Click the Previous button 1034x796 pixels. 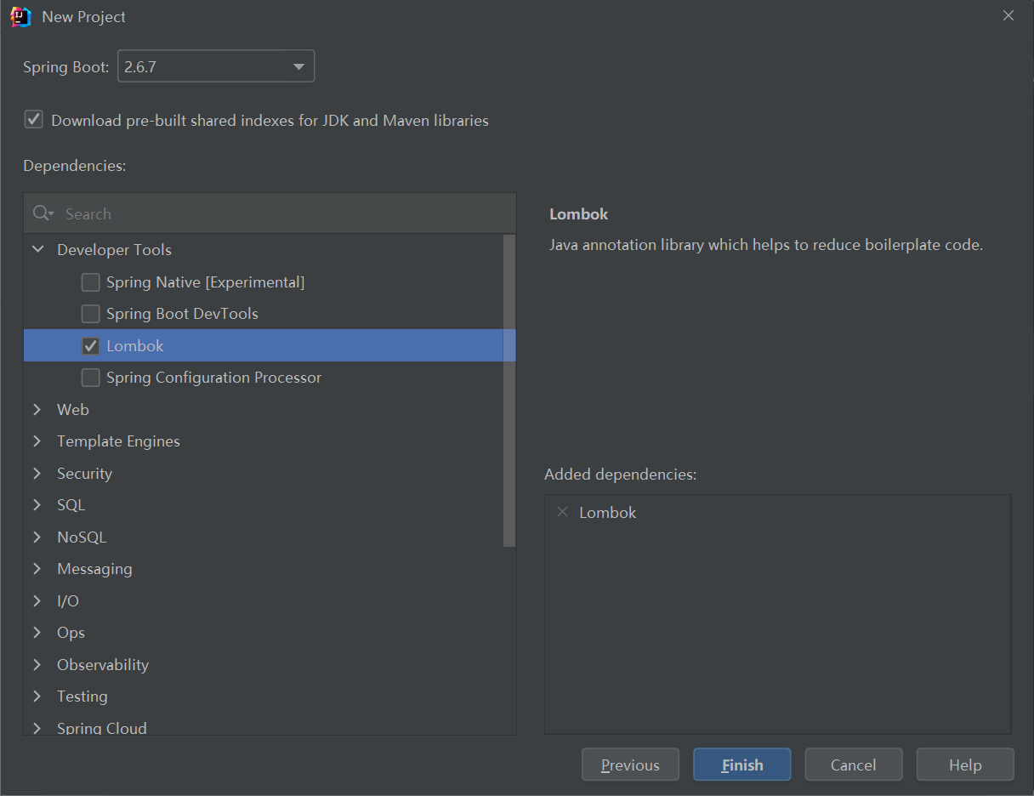coord(630,765)
